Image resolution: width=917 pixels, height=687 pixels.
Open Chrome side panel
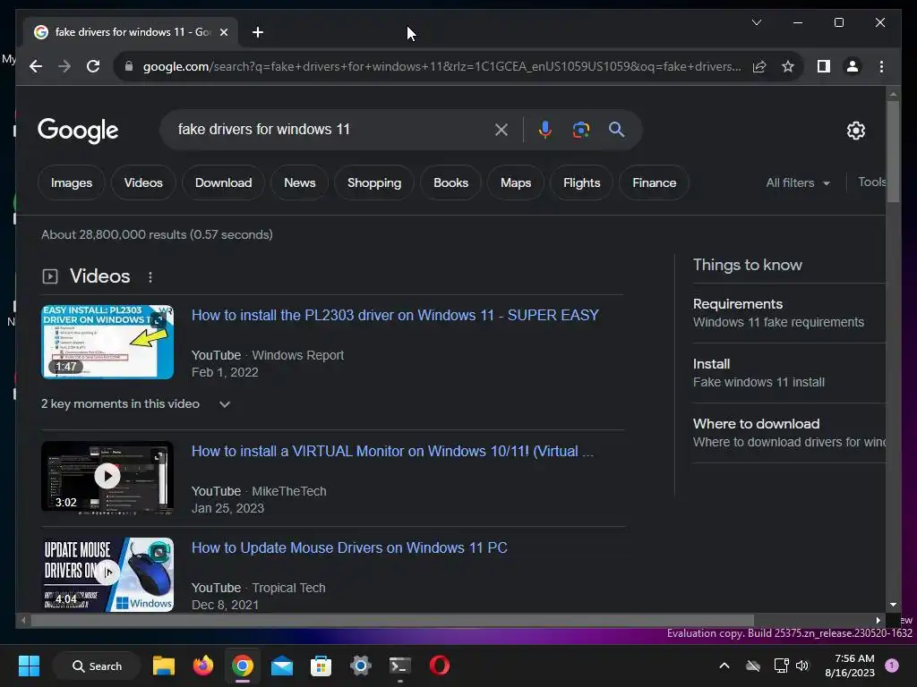pyautogui.click(x=824, y=66)
